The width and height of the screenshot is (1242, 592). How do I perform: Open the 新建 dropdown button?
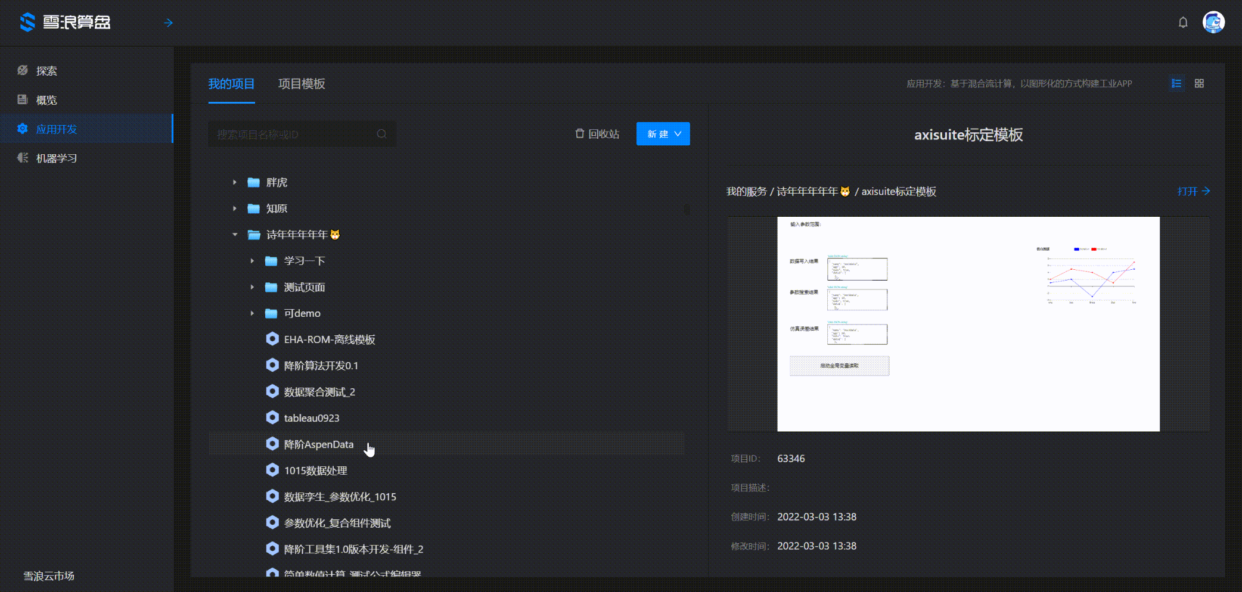pos(663,134)
